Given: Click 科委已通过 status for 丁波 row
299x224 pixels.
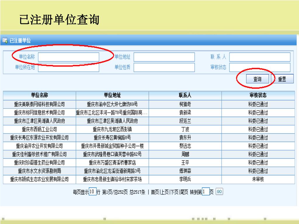Looking at the screenshot, I should click(x=258, y=129).
